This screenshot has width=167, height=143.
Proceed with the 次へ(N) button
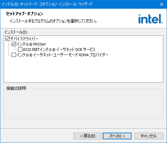tap(117, 136)
